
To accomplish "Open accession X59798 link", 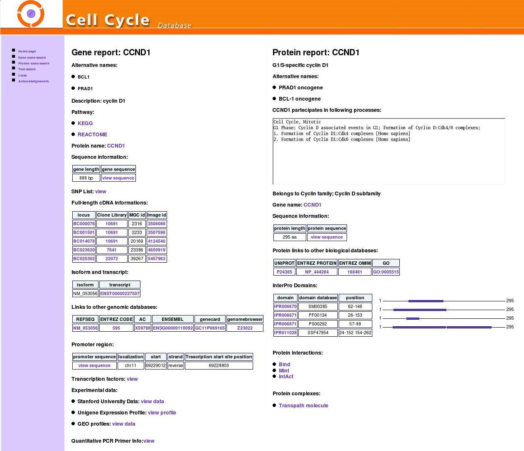I will click(143, 328).
